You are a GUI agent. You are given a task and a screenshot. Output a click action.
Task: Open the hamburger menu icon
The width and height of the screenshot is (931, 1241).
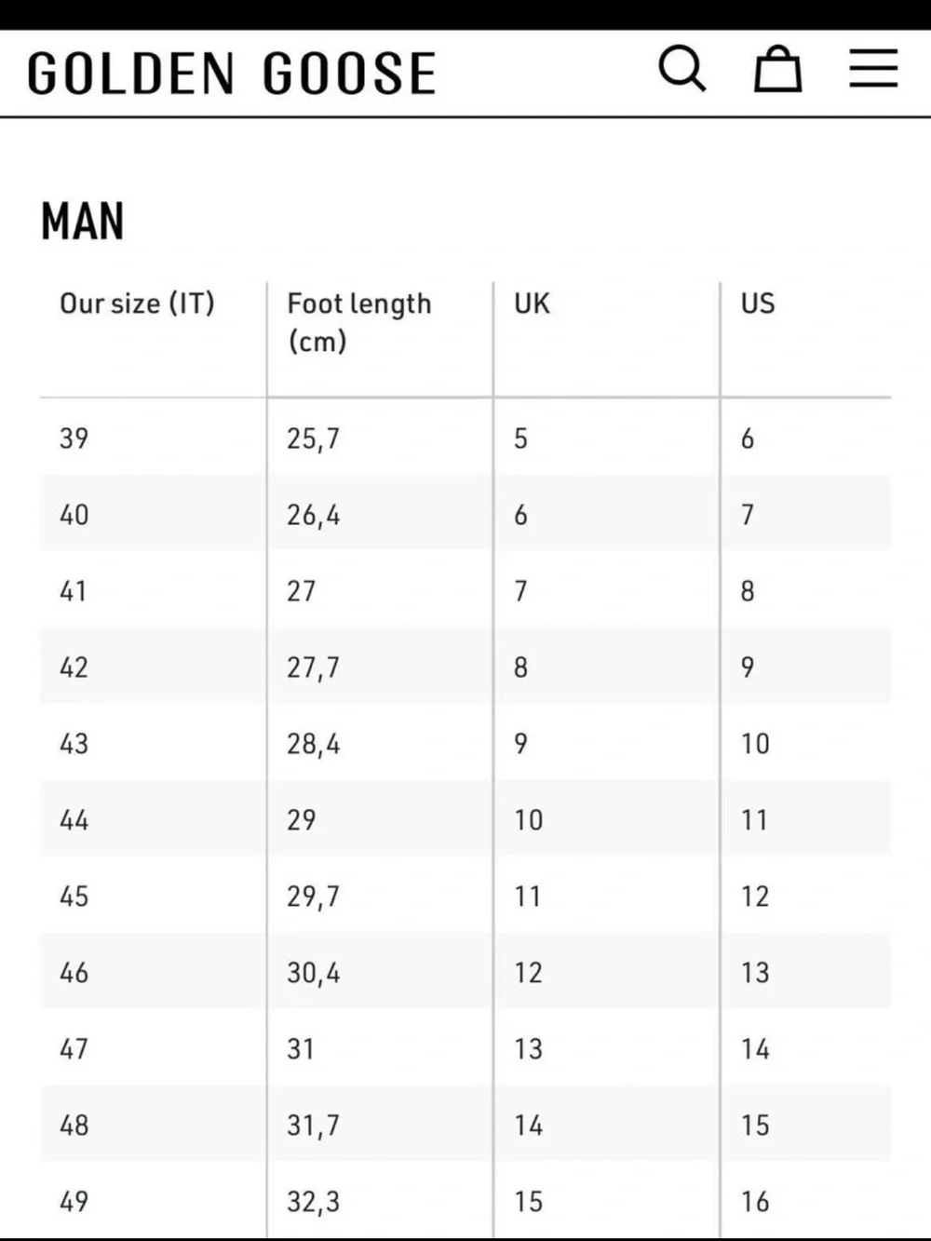point(873,69)
